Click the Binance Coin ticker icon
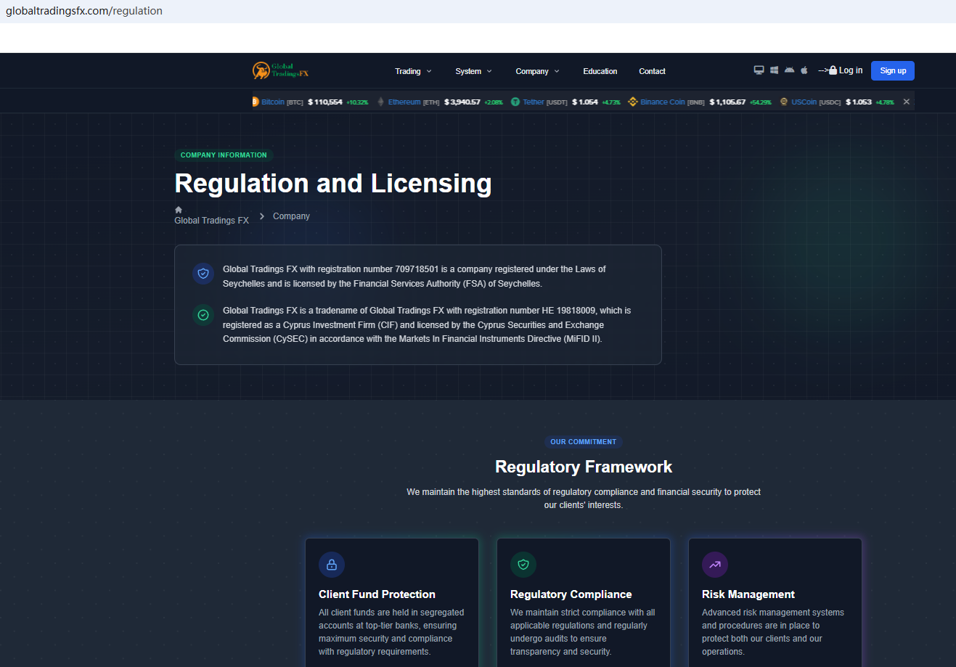The image size is (956, 667). [x=632, y=102]
